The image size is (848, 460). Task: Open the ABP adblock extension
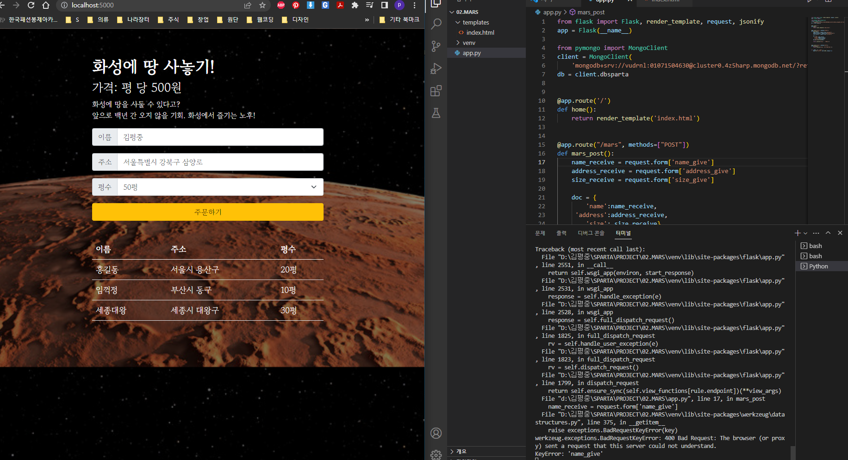click(x=281, y=5)
